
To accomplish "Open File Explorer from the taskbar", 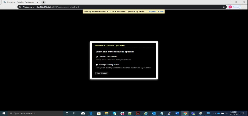I will coord(107,113).
